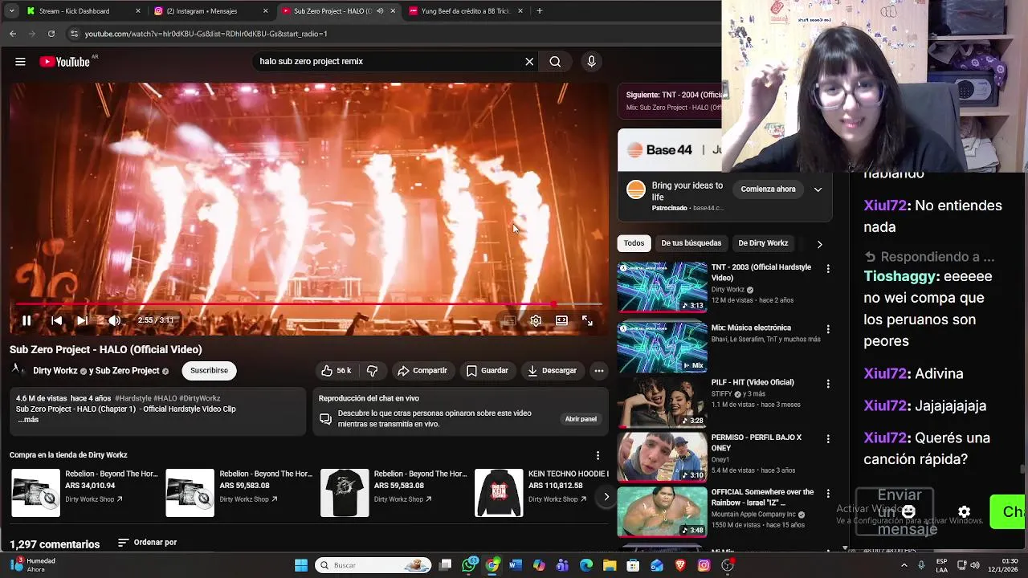Go back in the browser
1028x578 pixels.
pyautogui.click(x=13, y=34)
